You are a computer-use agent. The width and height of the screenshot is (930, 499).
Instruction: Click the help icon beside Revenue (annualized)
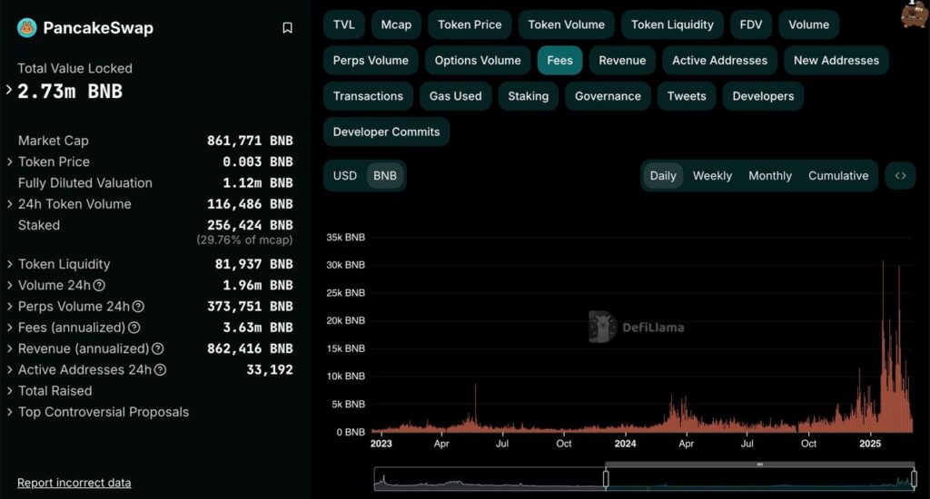click(157, 349)
